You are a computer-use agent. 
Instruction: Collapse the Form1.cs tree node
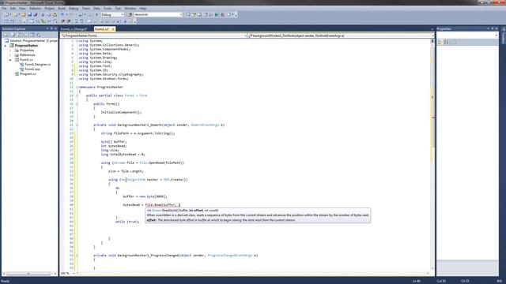click(10, 60)
